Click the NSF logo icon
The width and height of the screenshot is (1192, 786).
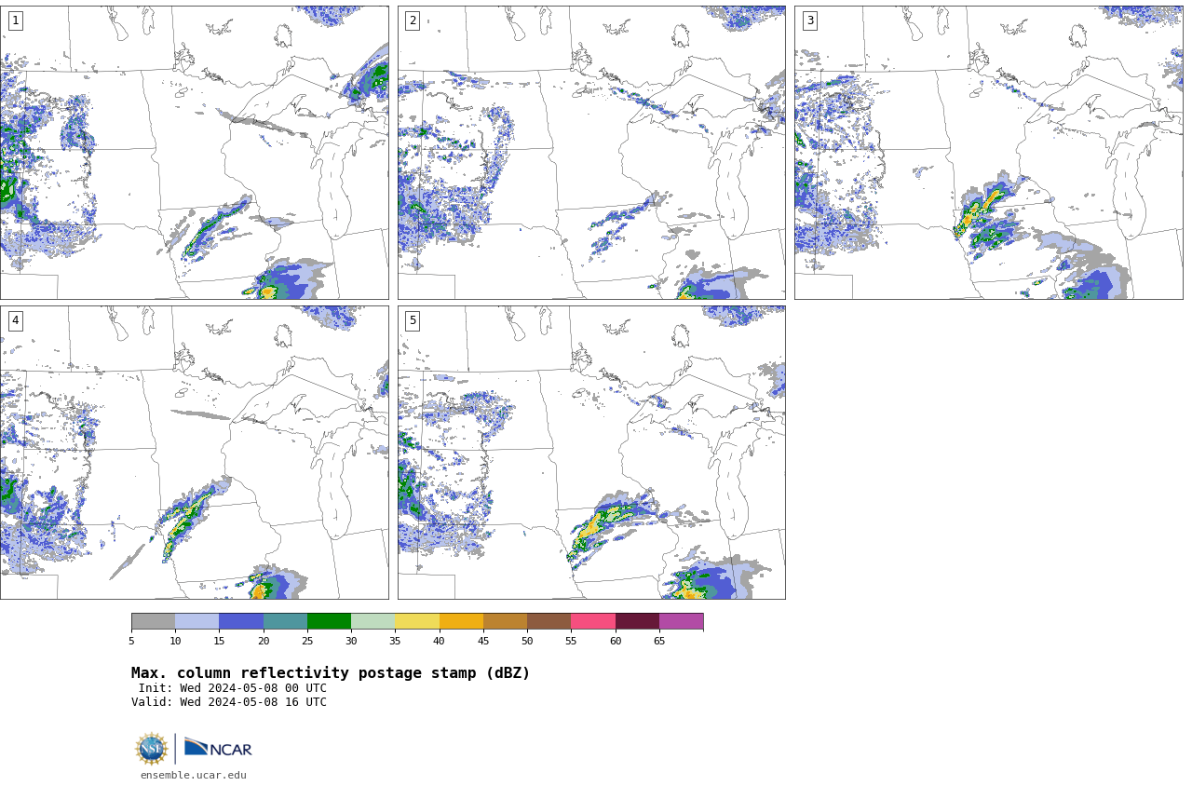[152, 749]
